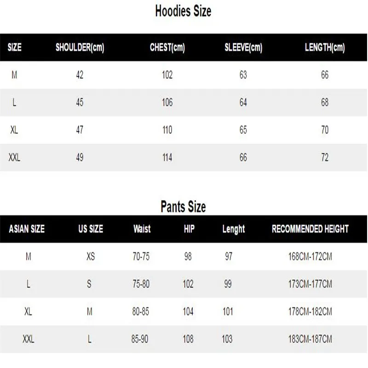Click the chest value 114 cell

pos(167,158)
